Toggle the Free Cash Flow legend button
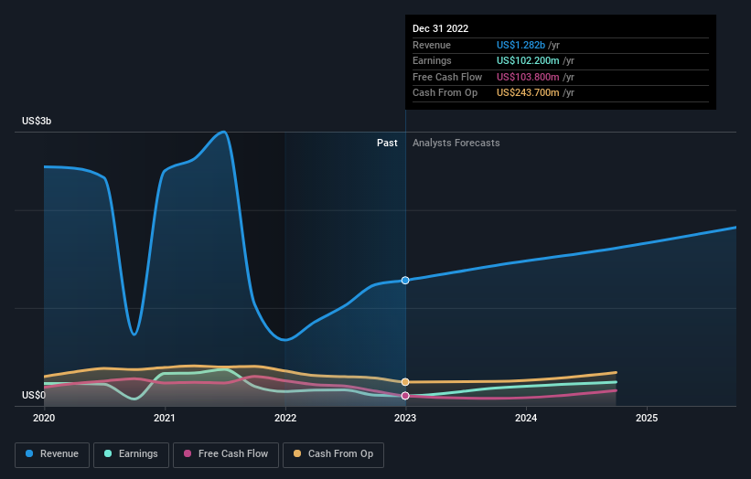This screenshot has height=479, width=751. click(226, 454)
